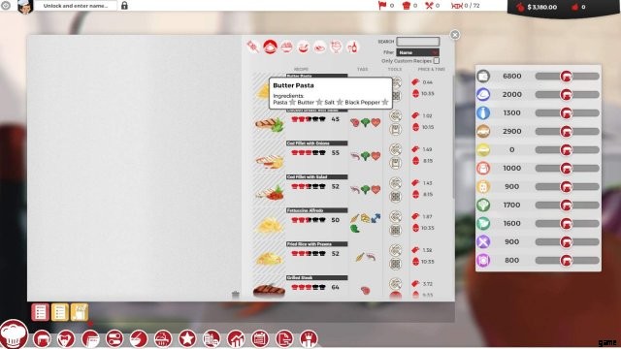Image resolution: width=621 pixels, height=349 pixels.
Task: Click the star ratings icon in bottom bar
Action: pos(187,338)
